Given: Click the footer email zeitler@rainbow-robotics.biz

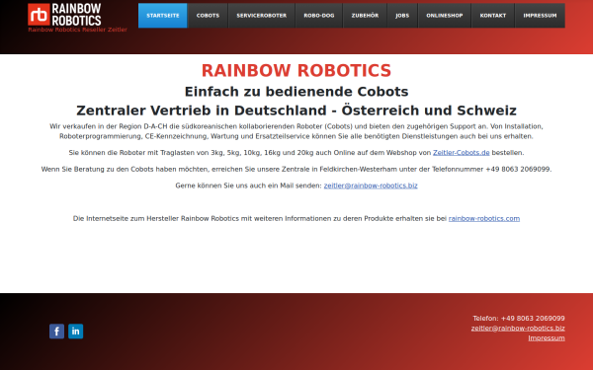Looking at the screenshot, I should pyautogui.click(x=518, y=329).
